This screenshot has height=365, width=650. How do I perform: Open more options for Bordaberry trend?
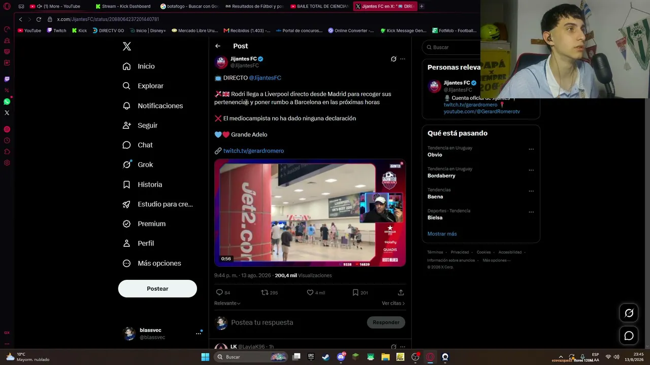point(531,170)
